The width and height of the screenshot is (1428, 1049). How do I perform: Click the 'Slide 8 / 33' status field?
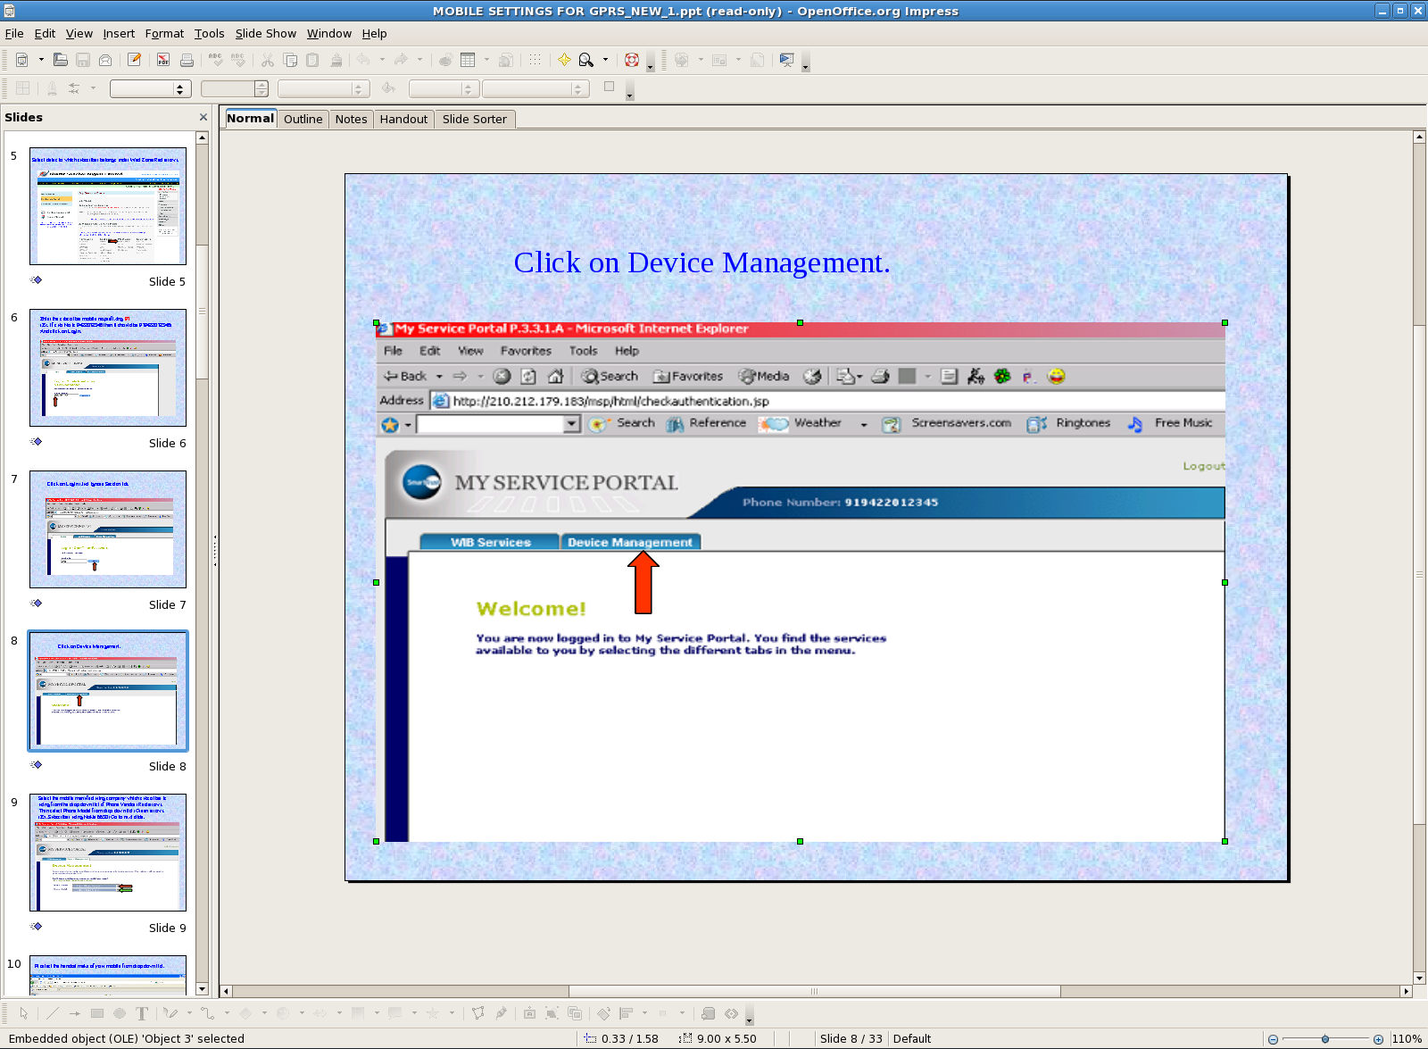coord(851,1039)
